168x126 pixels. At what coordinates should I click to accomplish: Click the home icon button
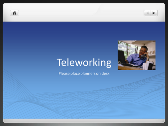click(14, 13)
